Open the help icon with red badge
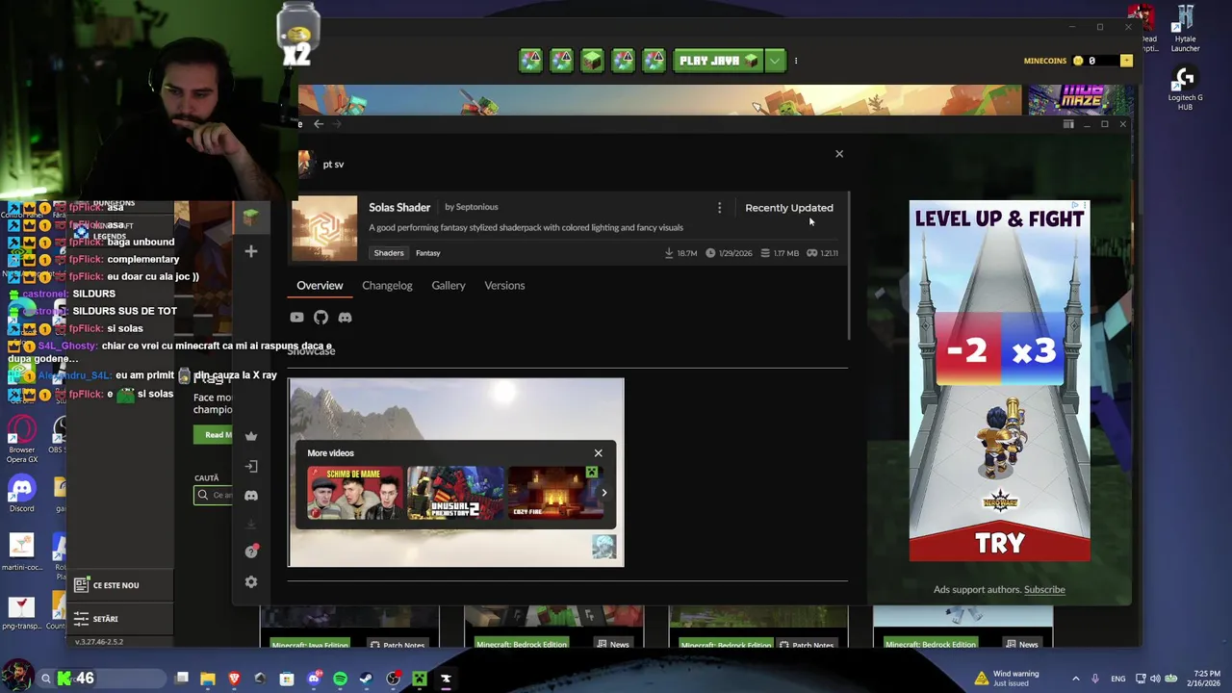 (x=251, y=552)
